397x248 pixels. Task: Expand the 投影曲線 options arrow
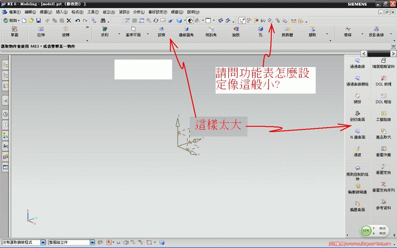[x=390, y=34]
